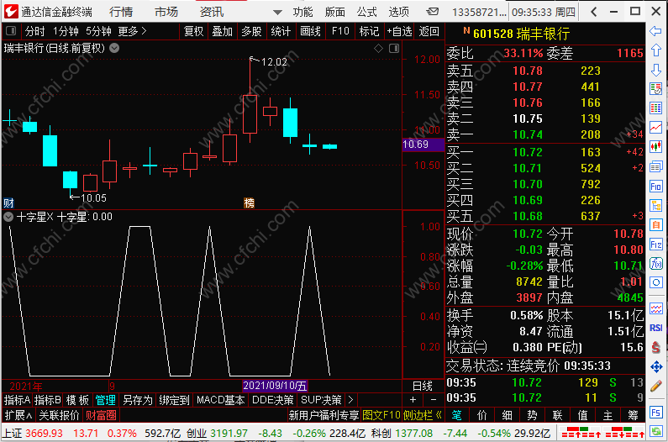Open the 市场 menu
The height and width of the screenshot is (442, 668).
click(166, 12)
